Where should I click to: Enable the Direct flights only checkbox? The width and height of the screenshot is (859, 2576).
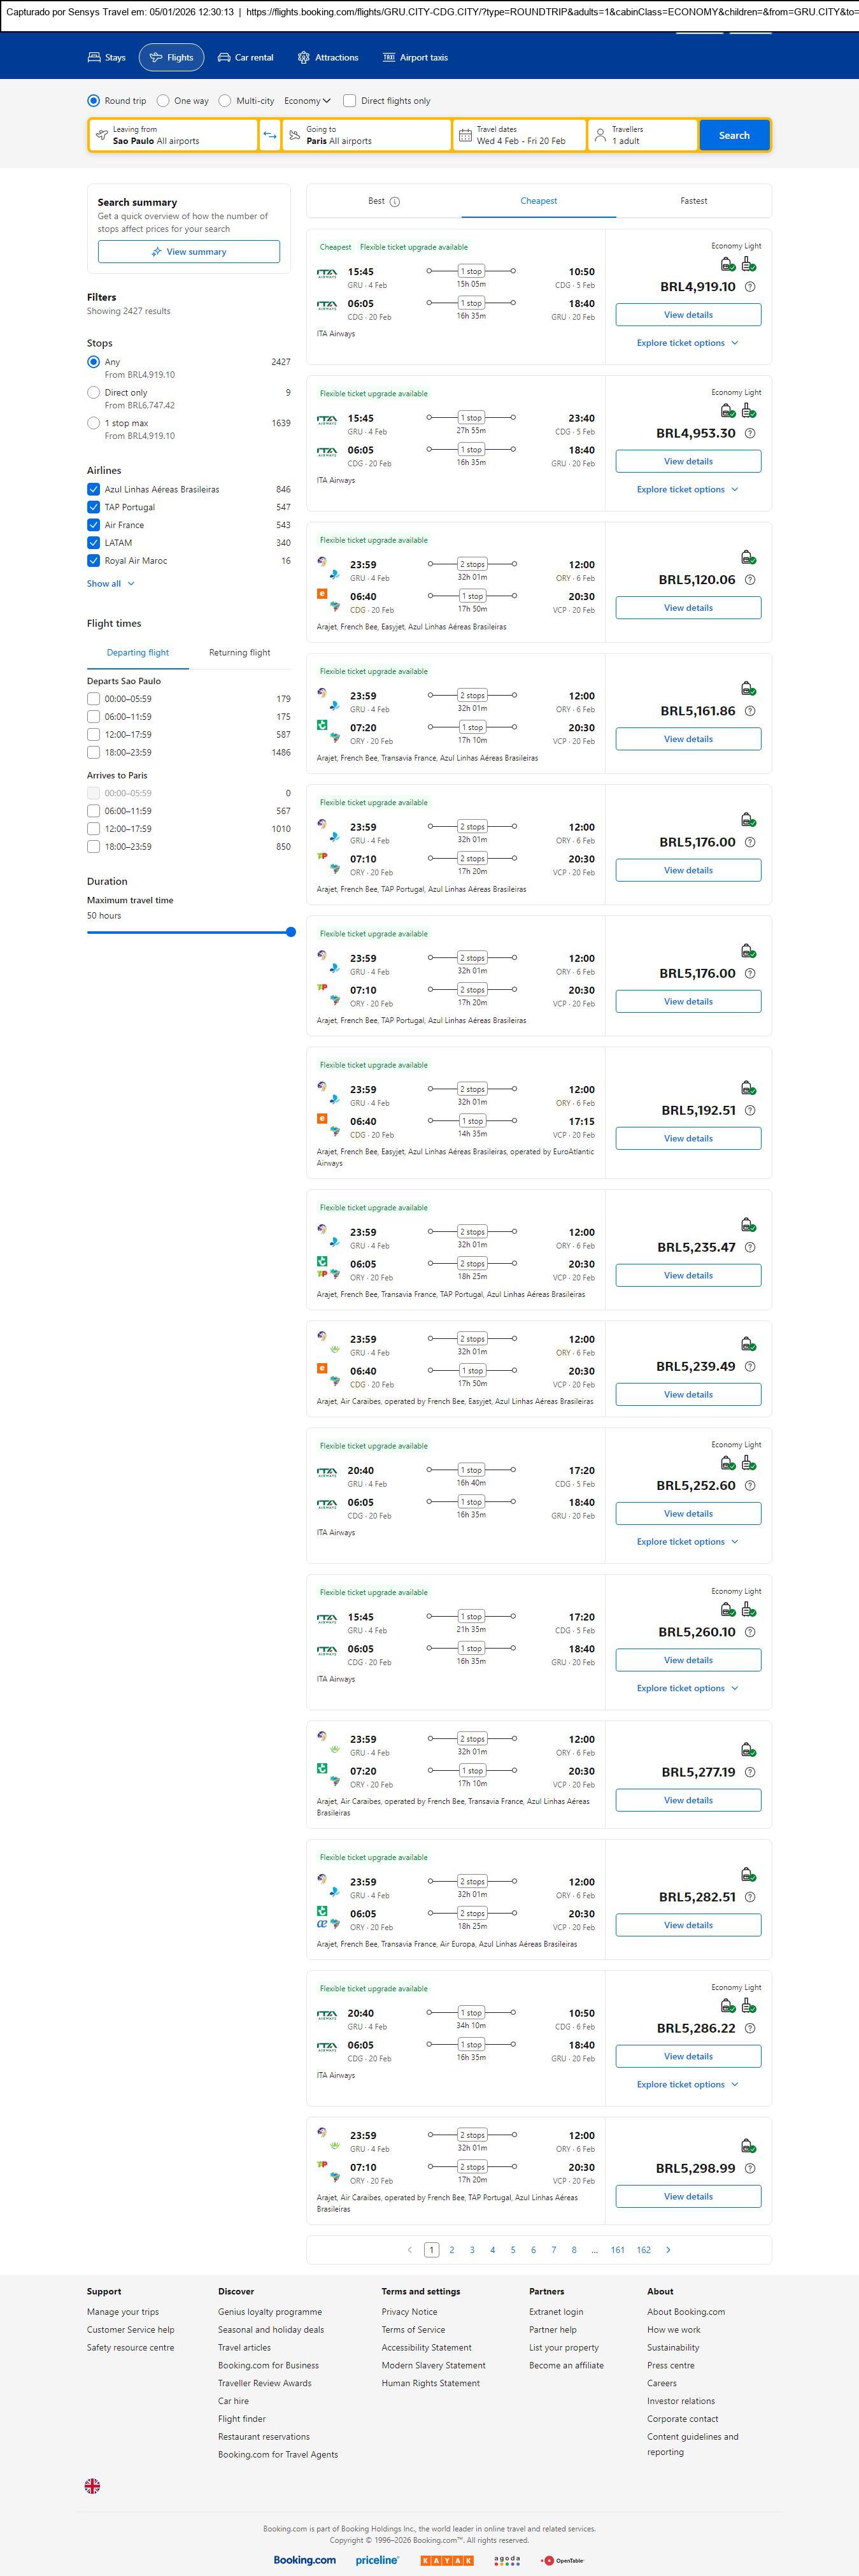pyautogui.click(x=350, y=101)
